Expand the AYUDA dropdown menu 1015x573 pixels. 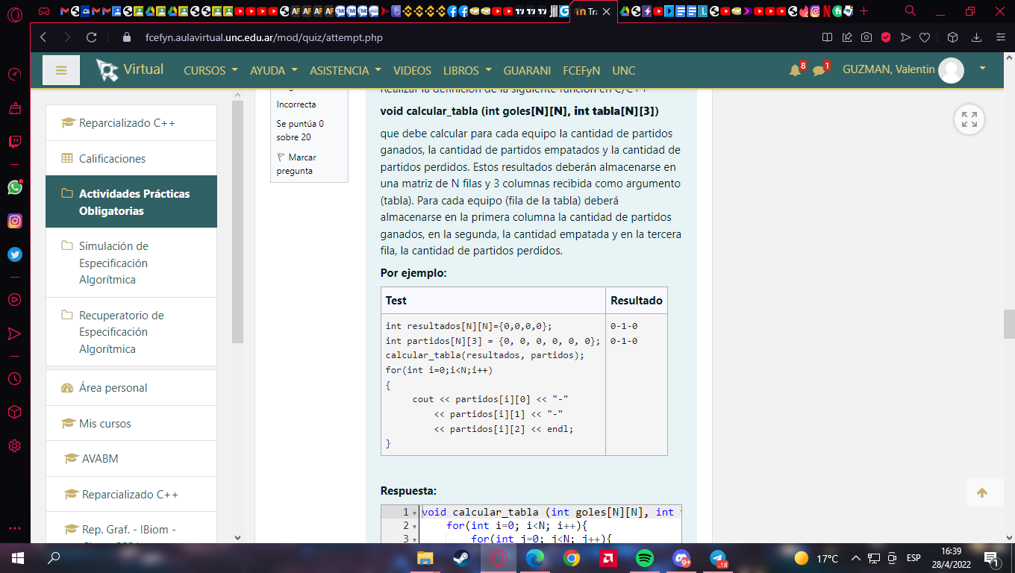(273, 70)
